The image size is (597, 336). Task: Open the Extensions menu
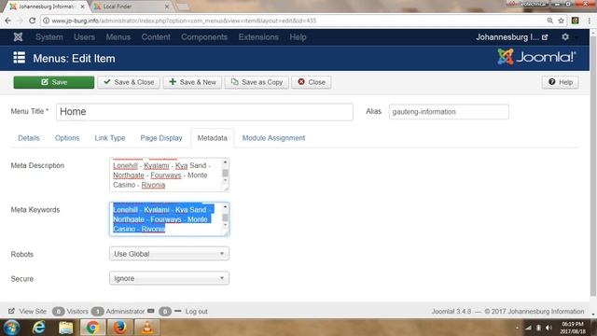coord(258,37)
